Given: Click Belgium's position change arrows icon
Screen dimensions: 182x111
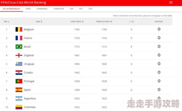Looking at the screenshot, I should 159,29.
